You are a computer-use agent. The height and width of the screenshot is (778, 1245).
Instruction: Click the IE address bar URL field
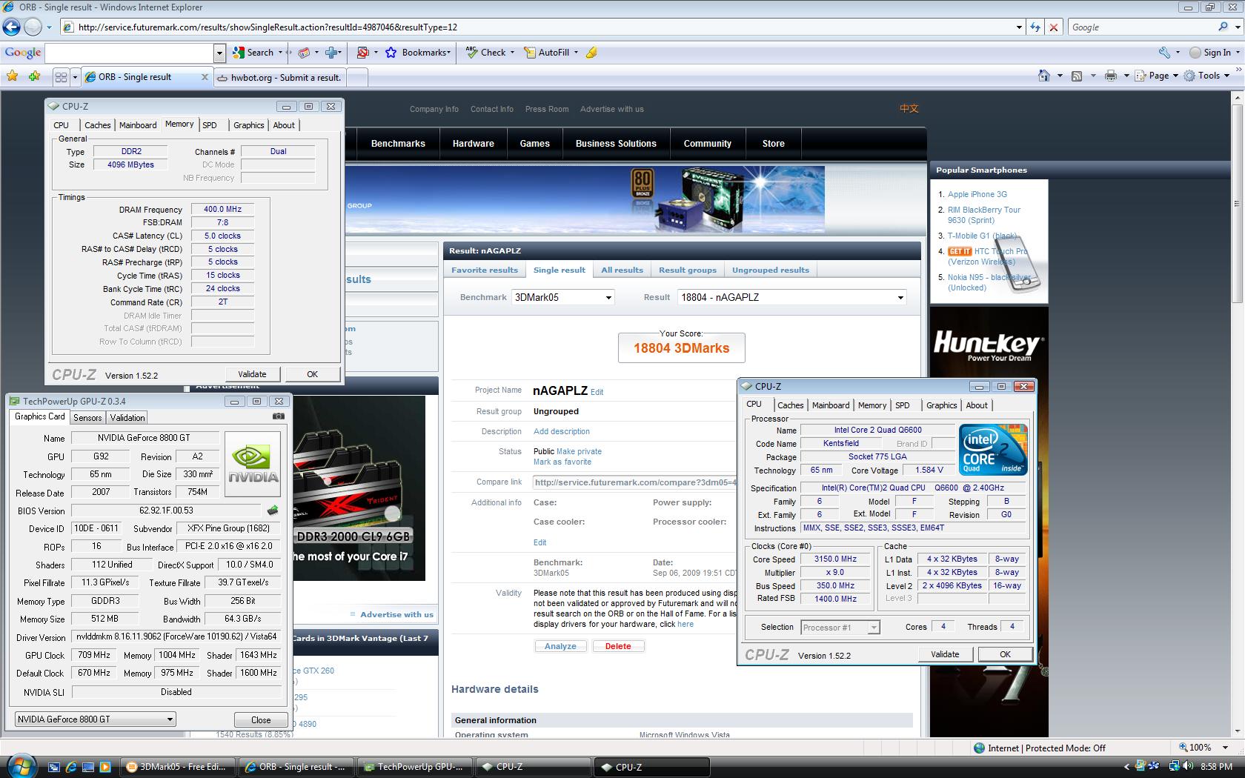click(x=537, y=27)
